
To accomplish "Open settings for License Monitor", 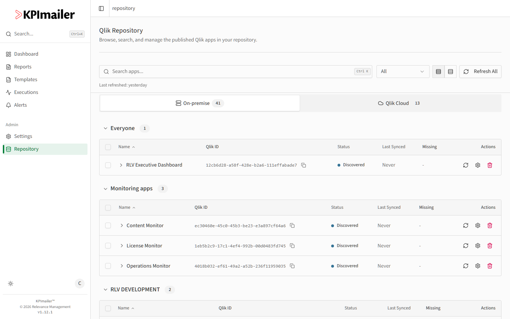I will 478,246.
